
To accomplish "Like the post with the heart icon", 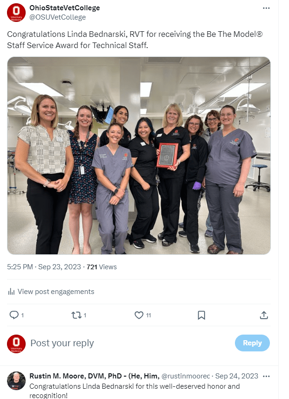I will tap(139, 315).
